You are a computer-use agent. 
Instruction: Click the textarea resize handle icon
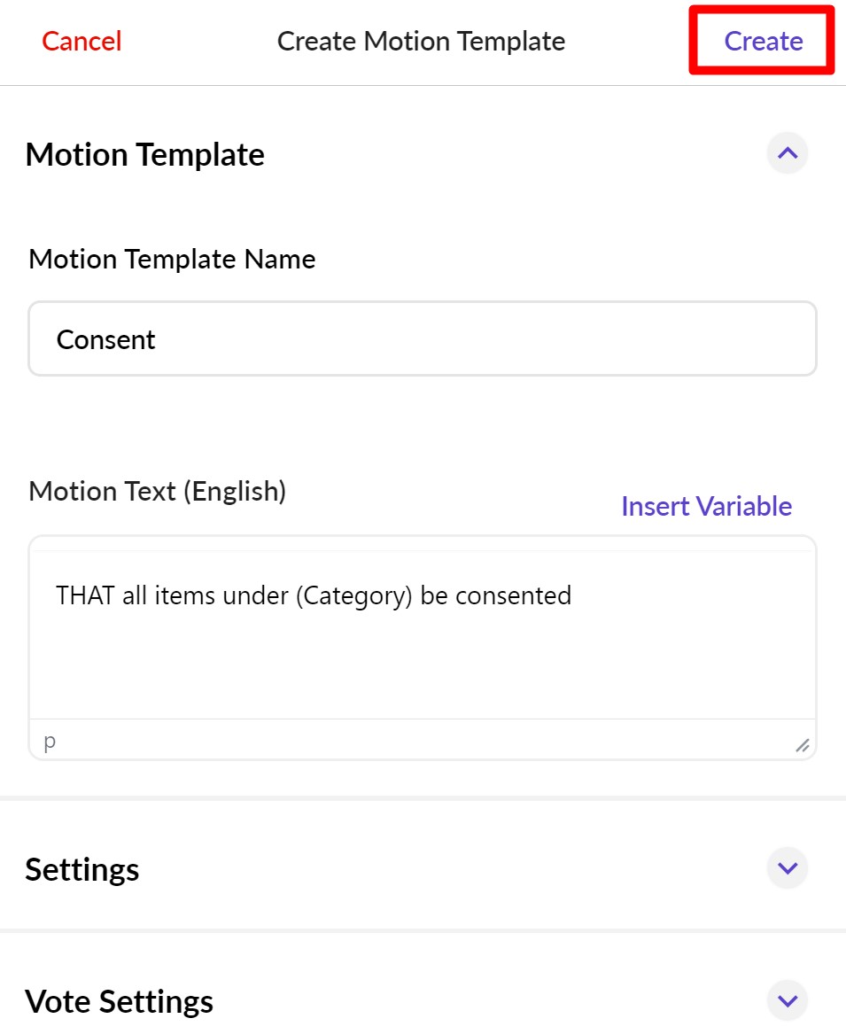803,744
